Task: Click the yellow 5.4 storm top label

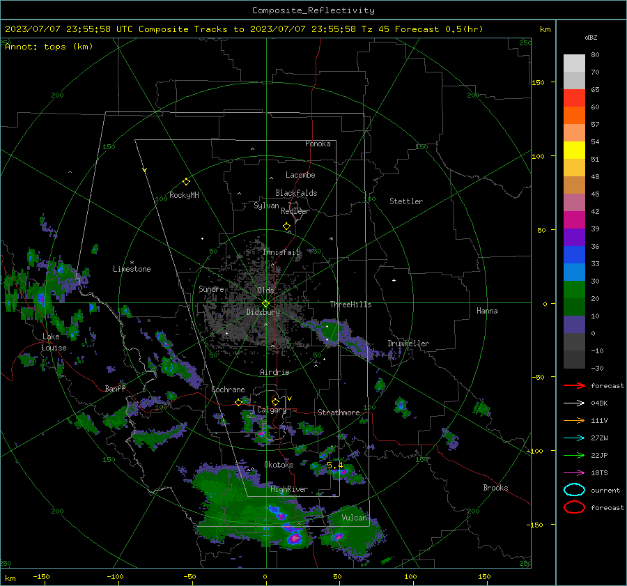Action: click(x=334, y=465)
